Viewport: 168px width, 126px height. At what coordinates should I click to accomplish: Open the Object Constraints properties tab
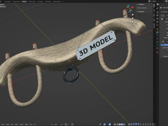point(157,42)
